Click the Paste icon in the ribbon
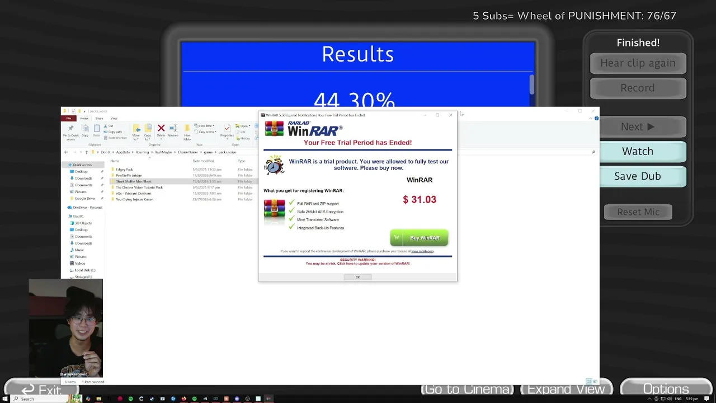Viewport: 716px width, 403px height. (96, 131)
